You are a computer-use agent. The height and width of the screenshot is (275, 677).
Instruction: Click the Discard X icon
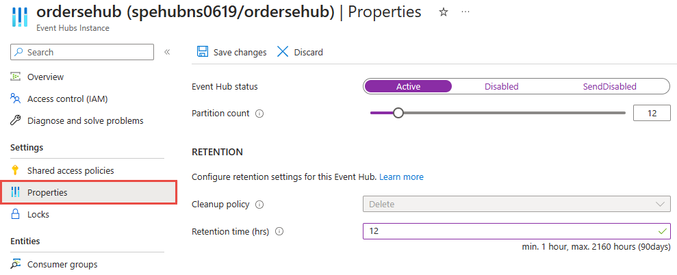pos(282,52)
